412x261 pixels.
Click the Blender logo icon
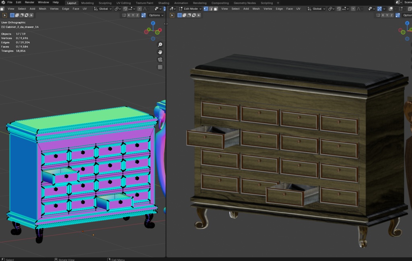click(3, 2)
